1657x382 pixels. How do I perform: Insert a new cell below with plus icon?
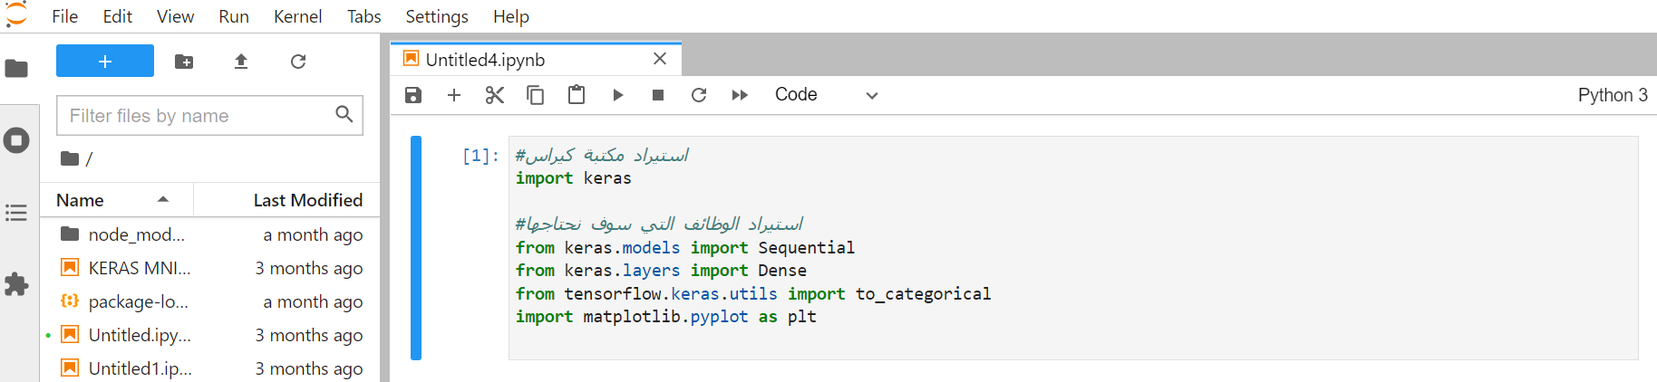(x=454, y=95)
